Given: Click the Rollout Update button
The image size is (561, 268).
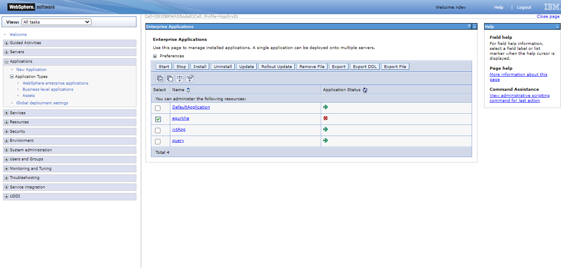Looking at the screenshot, I should (277, 66).
